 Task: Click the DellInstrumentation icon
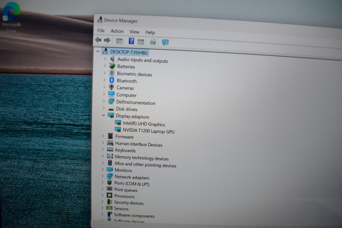pyautogui.click(x=111, y=101)
